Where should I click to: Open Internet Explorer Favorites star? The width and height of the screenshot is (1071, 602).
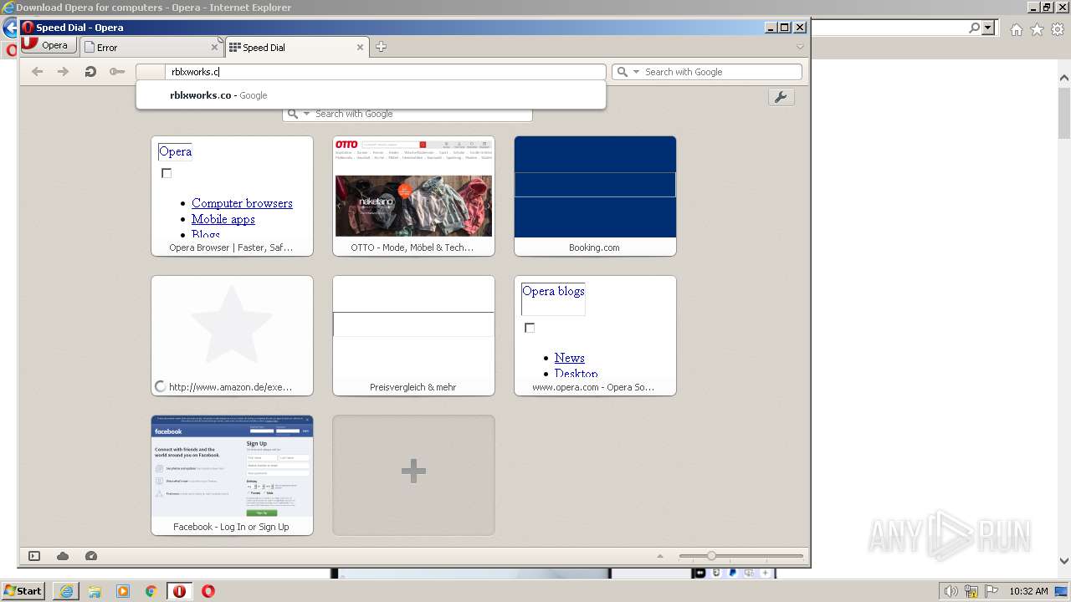[1037, 29]
